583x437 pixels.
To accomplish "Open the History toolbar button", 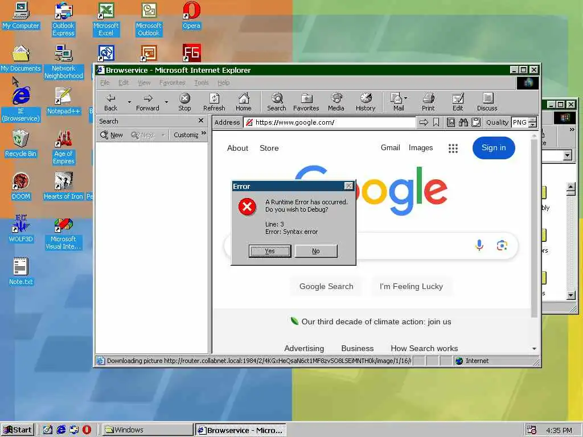I will click(x=366, y=102).
